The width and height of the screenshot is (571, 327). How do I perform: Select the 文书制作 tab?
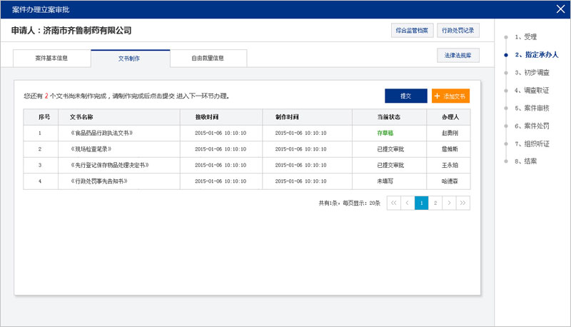(130, 59)
